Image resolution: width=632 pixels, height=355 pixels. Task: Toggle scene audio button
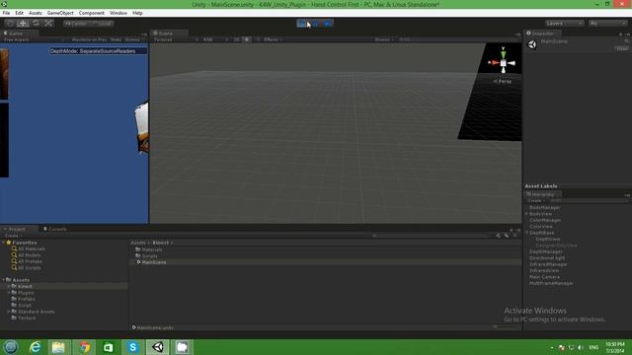[x=257, y=39]
